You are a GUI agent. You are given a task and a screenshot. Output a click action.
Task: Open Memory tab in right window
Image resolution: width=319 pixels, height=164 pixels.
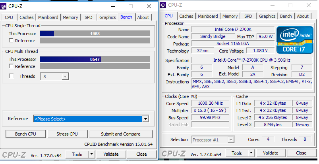(230, 16)
